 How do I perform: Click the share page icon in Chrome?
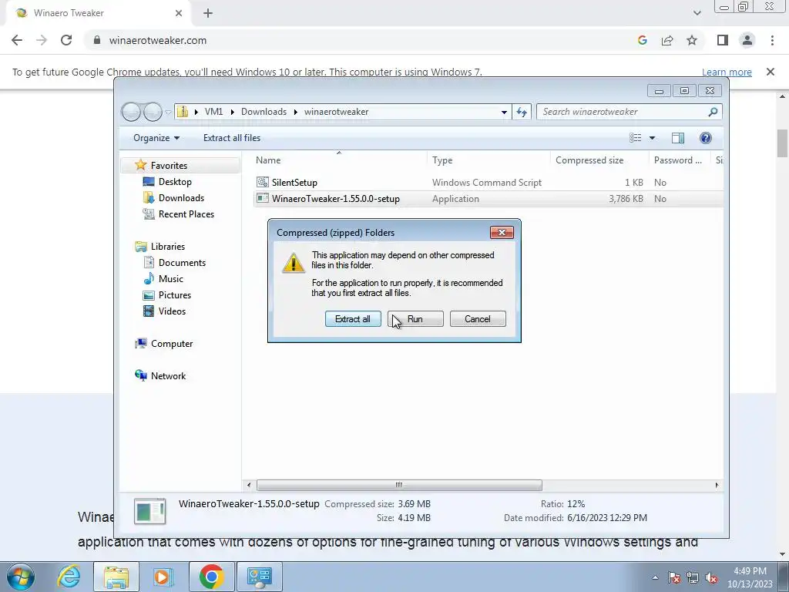click(667, 40)
